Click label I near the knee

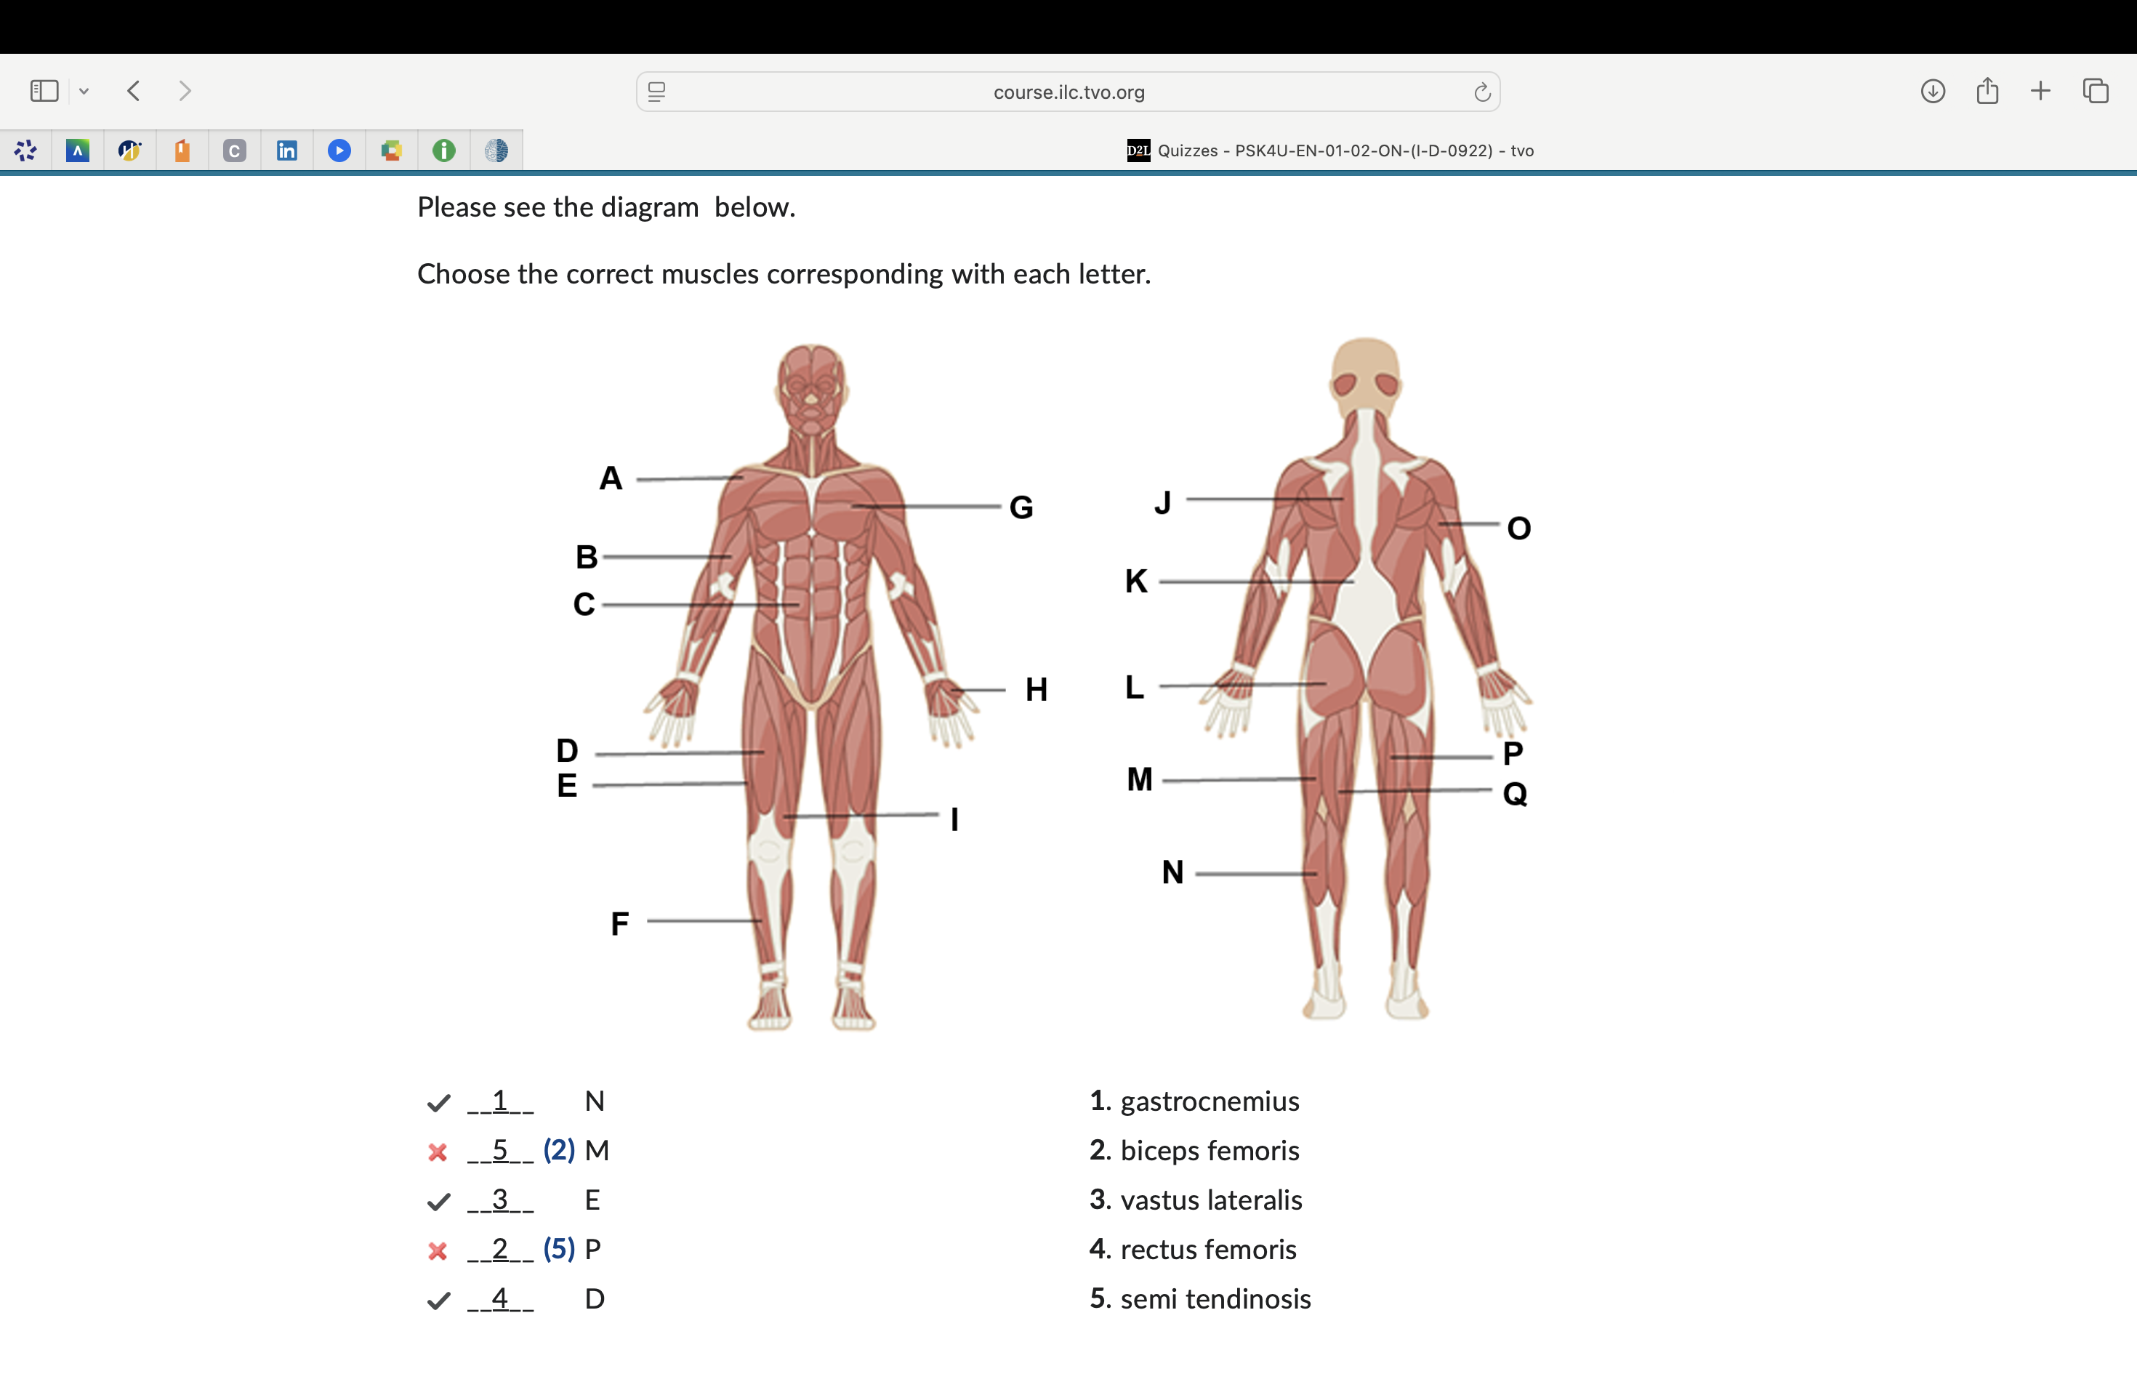954,819
